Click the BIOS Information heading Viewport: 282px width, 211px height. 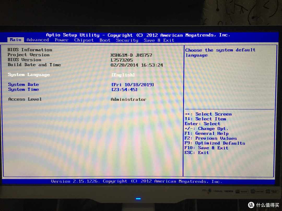(x=30, y=50)
